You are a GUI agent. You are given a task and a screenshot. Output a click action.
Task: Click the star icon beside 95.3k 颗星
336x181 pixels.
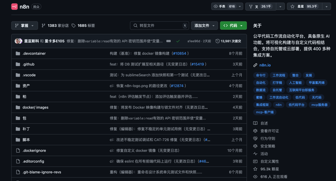pos(255,169)
